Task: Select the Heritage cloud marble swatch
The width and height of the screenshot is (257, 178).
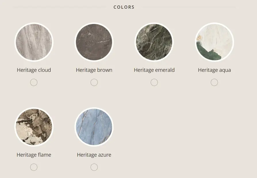Action: tap(34, 42)
